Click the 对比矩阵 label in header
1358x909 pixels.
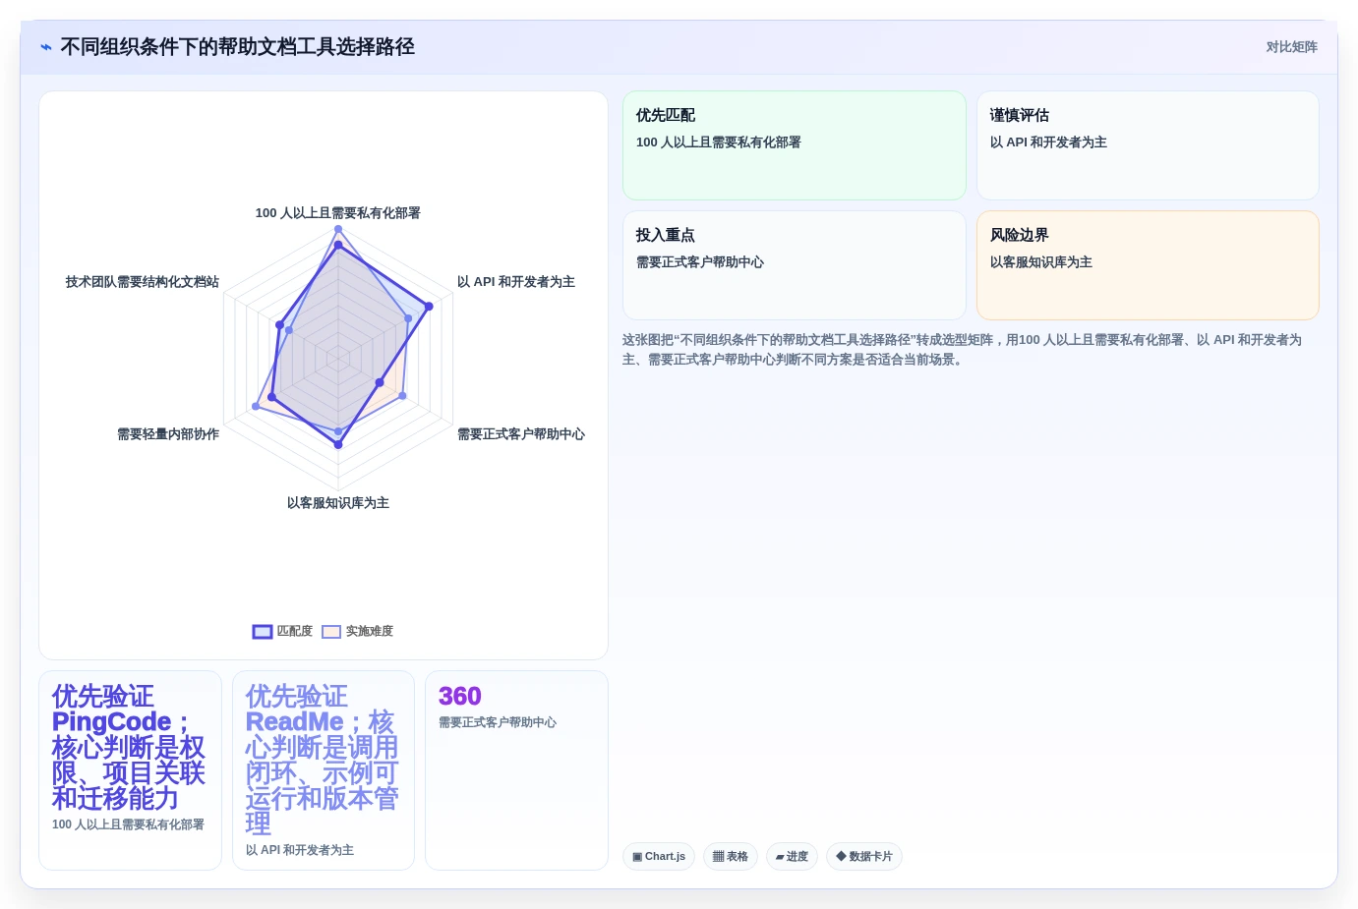[1291, 47]
